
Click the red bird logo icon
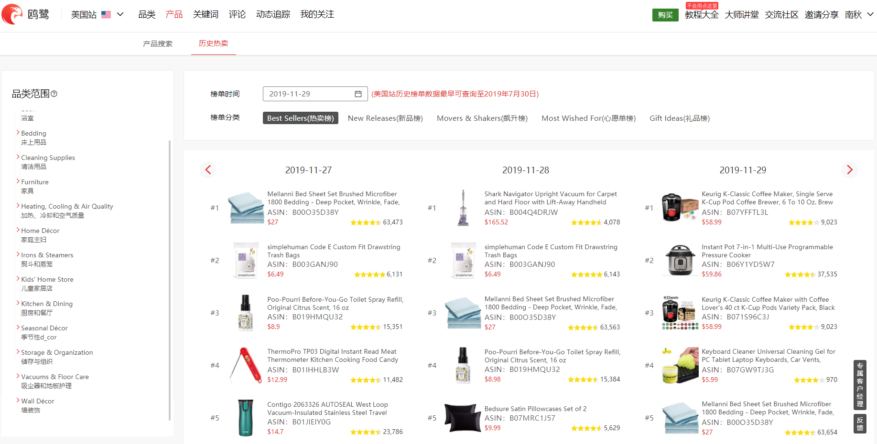click(12, 14)
